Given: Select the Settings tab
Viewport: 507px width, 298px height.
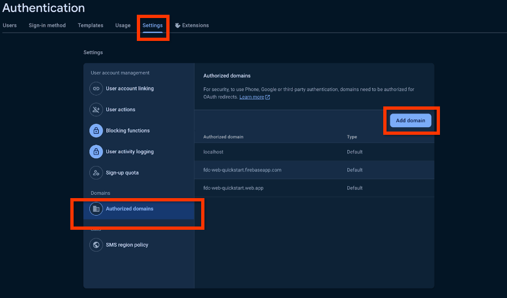Looking at the screenshot, I should [153, 25].
